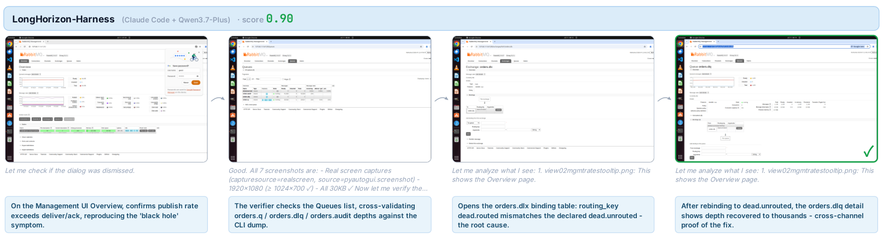Click Unbind in the orders.dlq bindings table
883x240 pixels.
739,128
